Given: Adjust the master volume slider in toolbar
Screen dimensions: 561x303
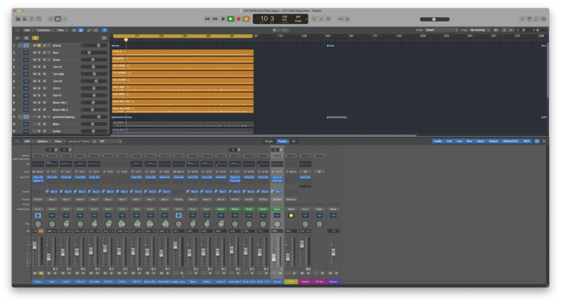Looking at the screenshot, I should click(x=434, y=19).
